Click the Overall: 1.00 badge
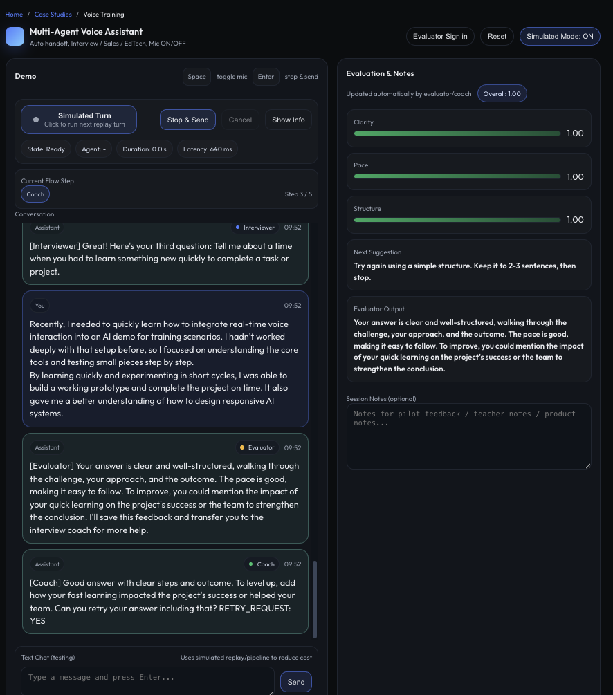613x695 pixels. click(x=502, y=93)
